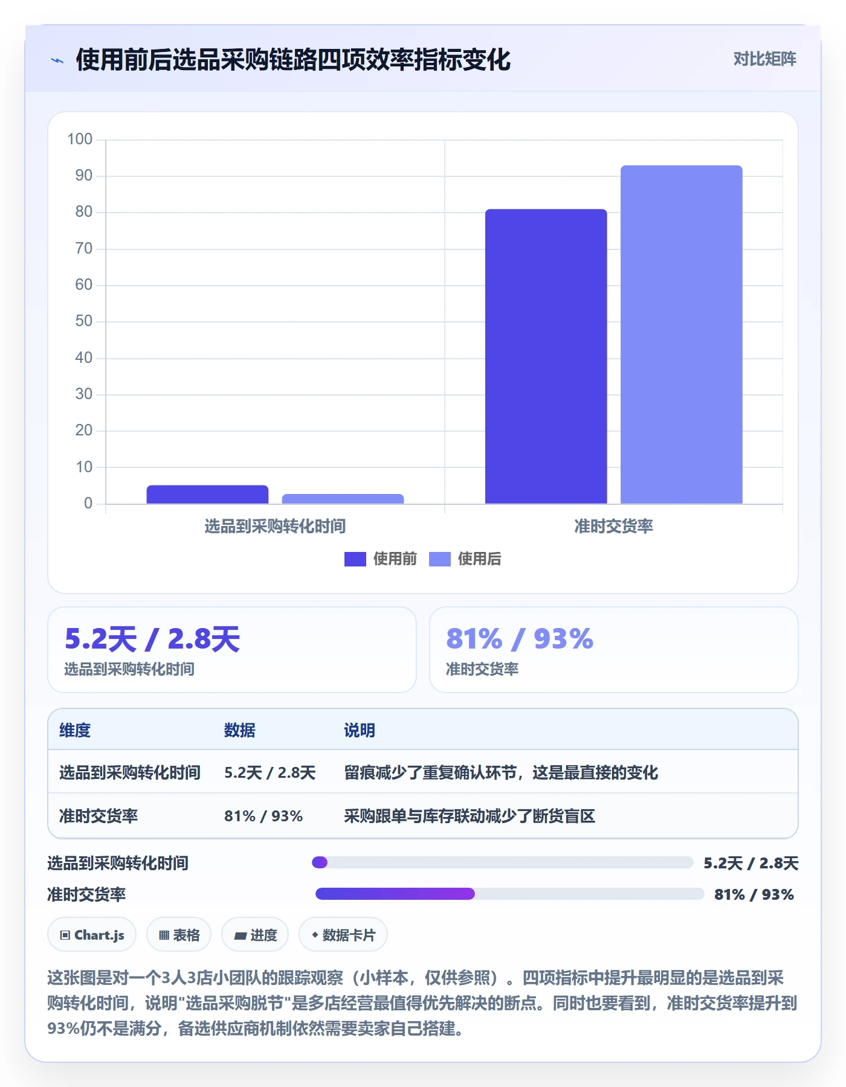Click the 维度 table column header

[x=75, y=730]
